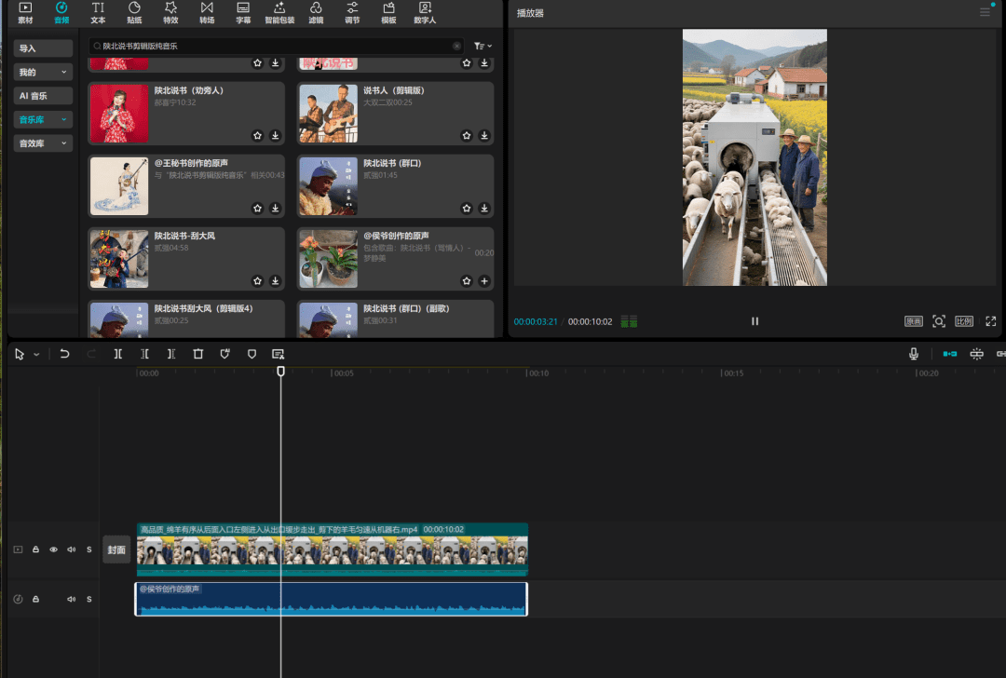The width and height of the screenshot is (1006, 678).
Task: Toggle auto snapping on the timeline
Action: tap(976, 354)
